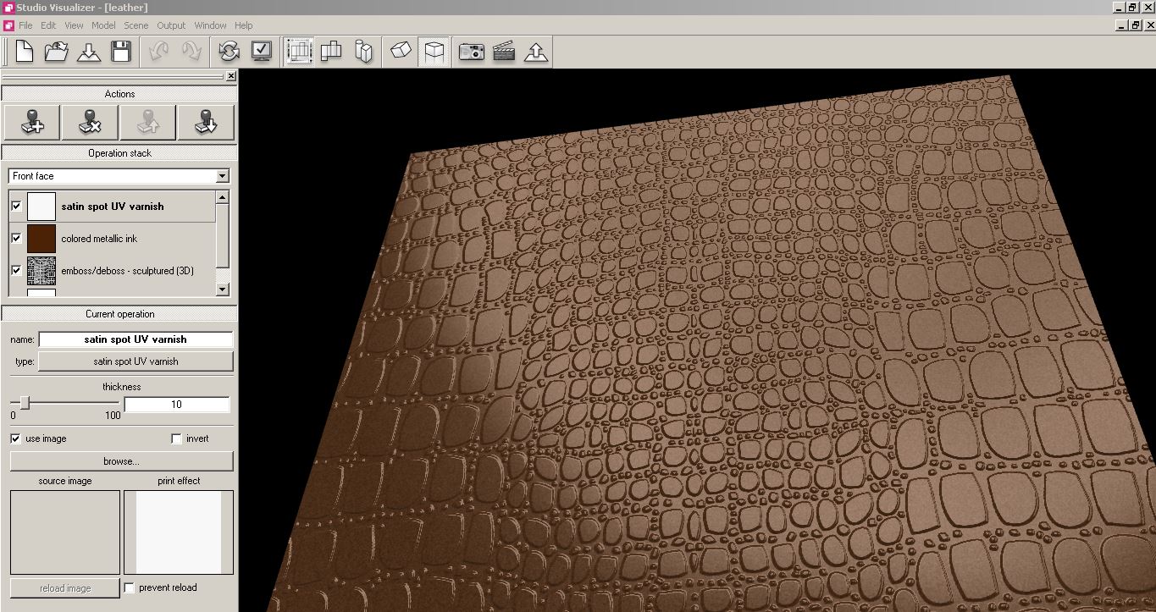Click the source image preview box
The height and width of the screenshot is (612, 1156).
pos(65,532)
